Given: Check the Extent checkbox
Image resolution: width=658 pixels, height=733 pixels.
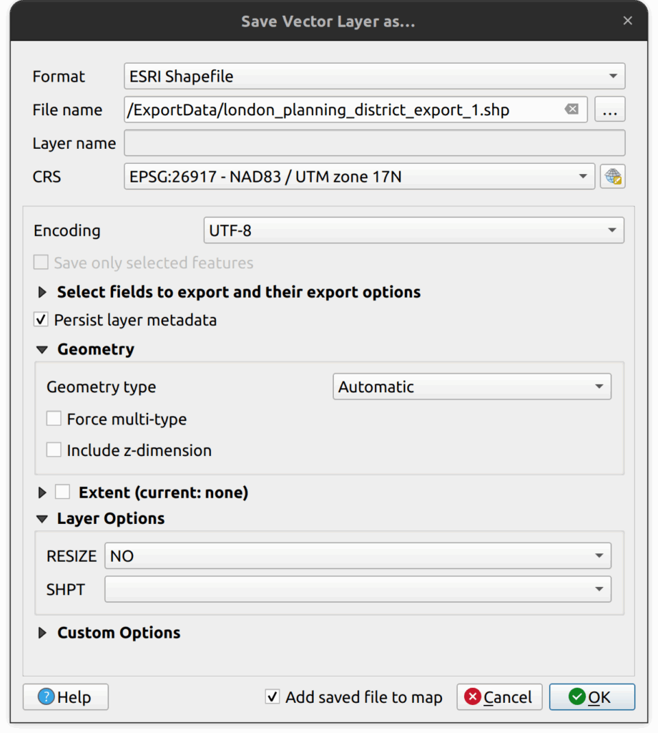Looking at the screenshot, I should [63, 492].
